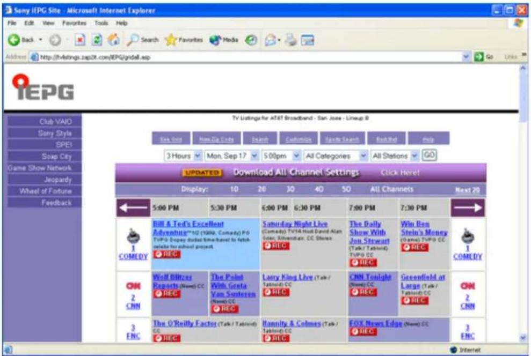Click REC under The Daily Show
This screenshot has width=531, height=356.
(x=363, y=263)
